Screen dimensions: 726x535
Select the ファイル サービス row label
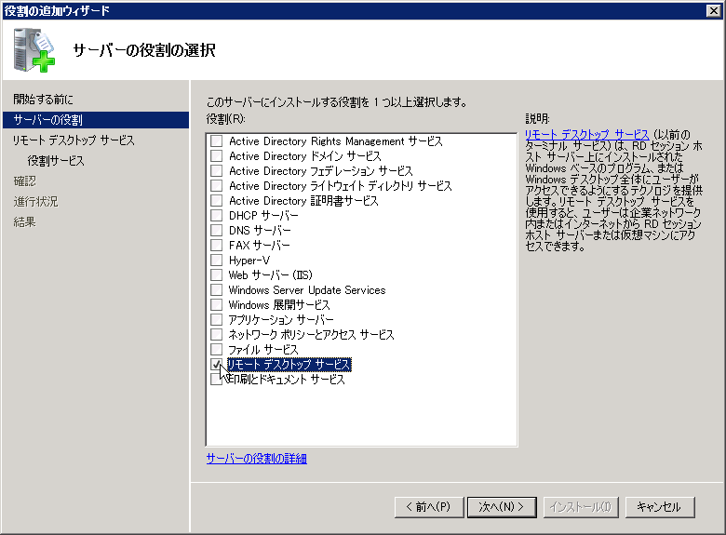point(263,350)
